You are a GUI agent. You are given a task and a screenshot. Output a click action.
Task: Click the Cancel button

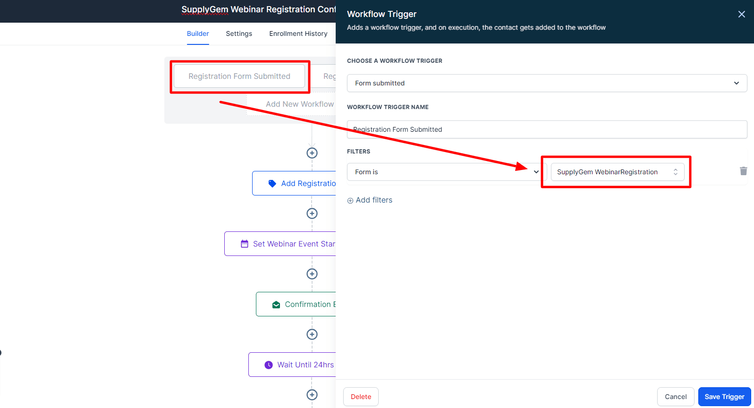click(676, 397)
